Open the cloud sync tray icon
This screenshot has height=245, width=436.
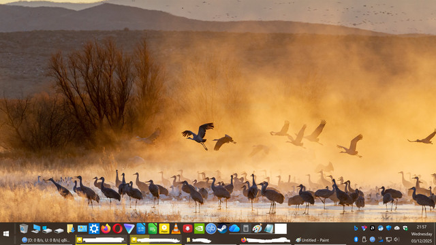coord(397,228)
